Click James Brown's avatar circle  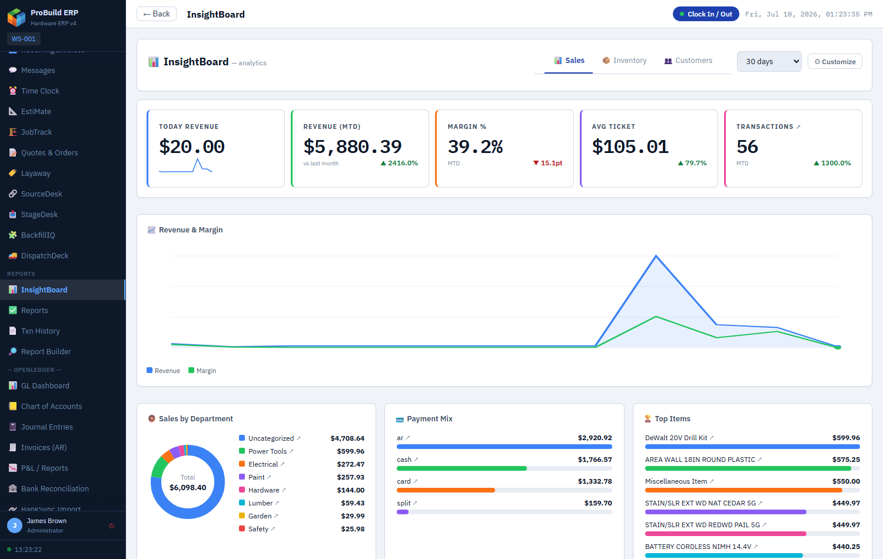coord(15,525)
